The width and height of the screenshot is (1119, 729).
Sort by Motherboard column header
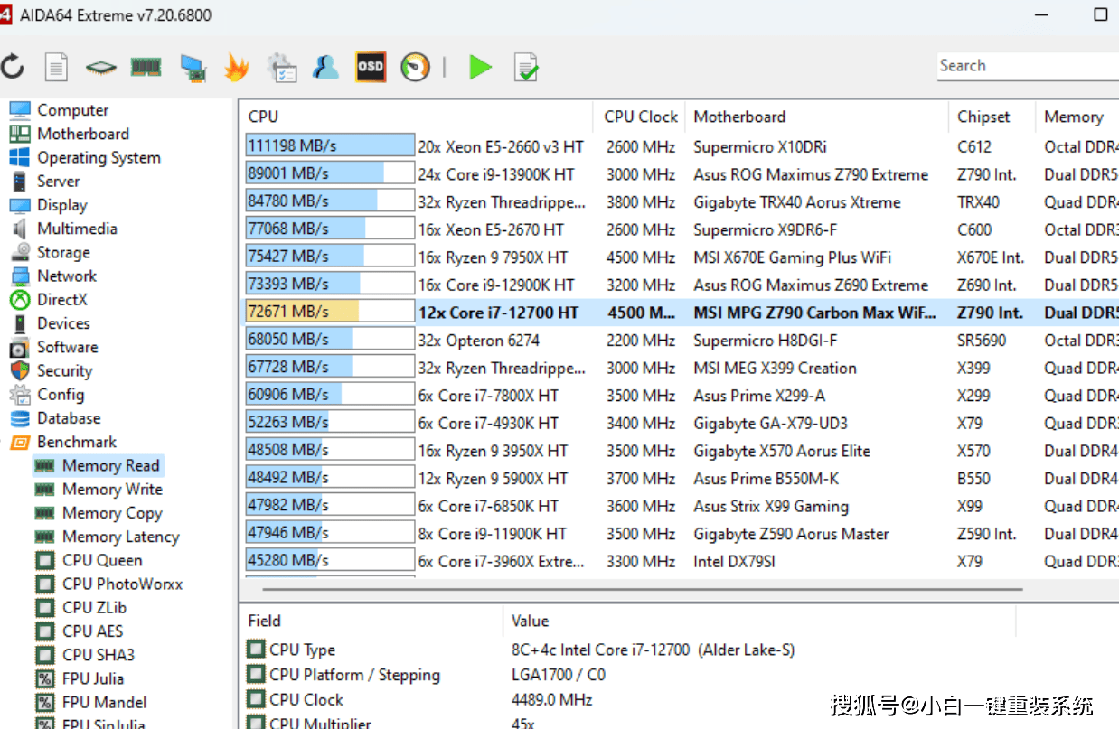pyautogui.click(x=818, y=117)
